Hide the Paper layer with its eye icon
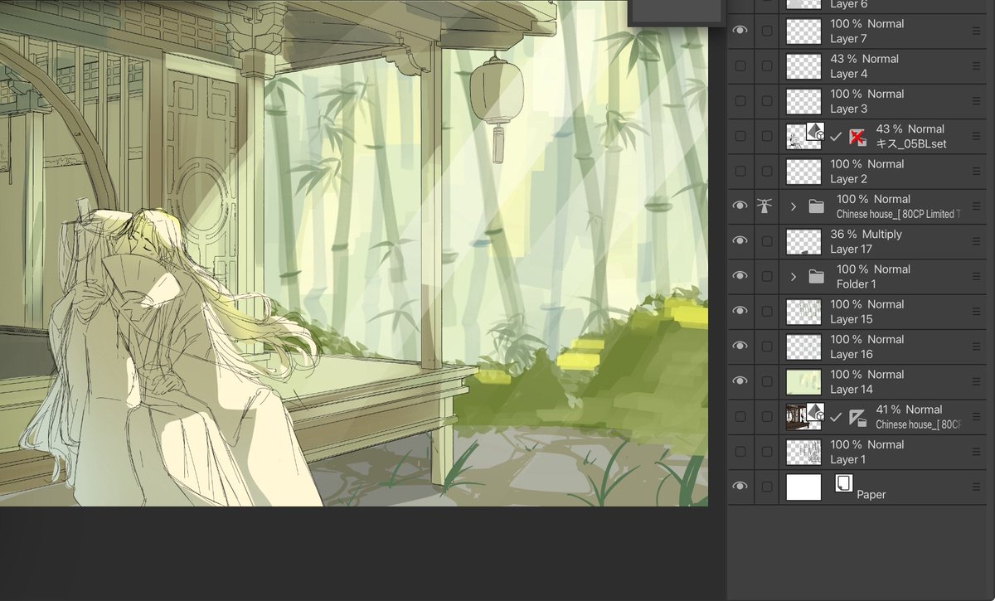 pyautogui.click(x=740, y=487)
